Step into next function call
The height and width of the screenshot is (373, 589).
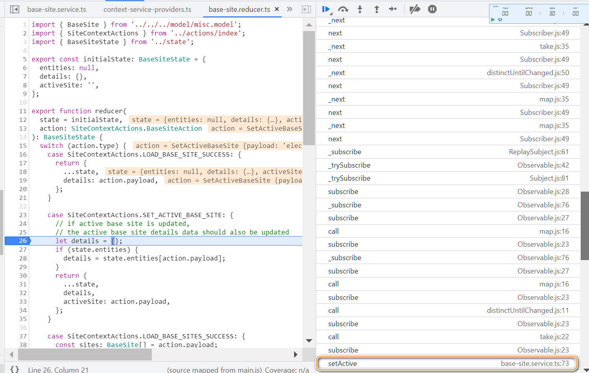click(360, 9)
